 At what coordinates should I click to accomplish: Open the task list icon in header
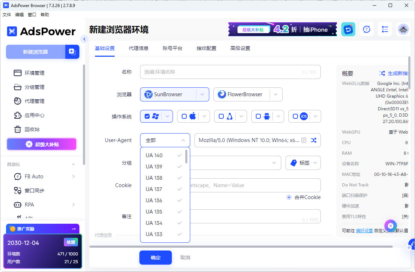pos(385,29)
